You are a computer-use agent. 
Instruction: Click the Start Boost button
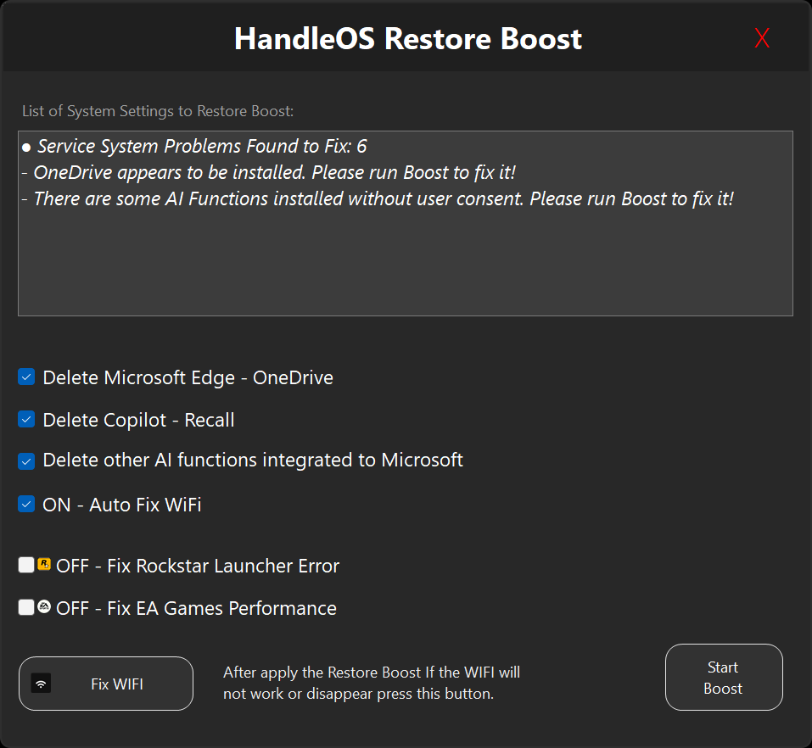click(x=723, y=678)
